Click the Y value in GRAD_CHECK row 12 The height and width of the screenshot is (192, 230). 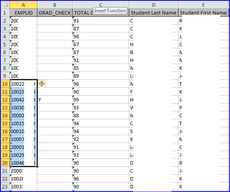55,100
